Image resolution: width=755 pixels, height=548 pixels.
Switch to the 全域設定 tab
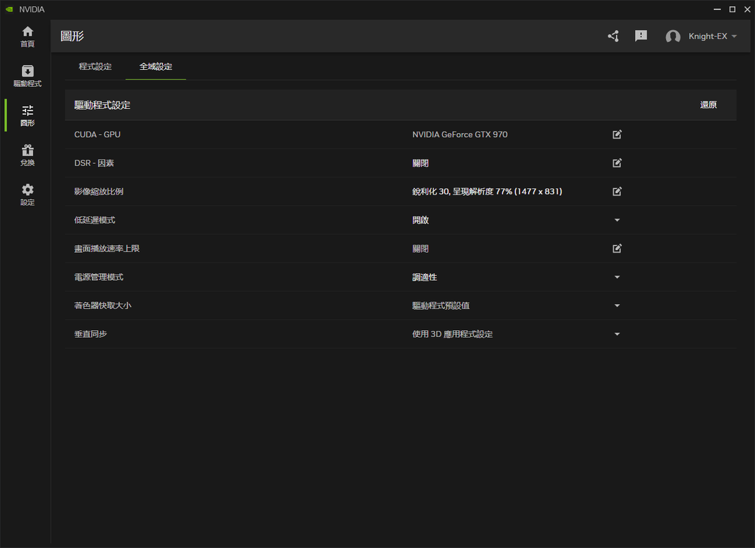156,66
